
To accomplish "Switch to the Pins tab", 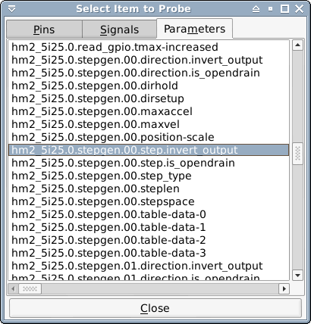I will tap(44, 30).
